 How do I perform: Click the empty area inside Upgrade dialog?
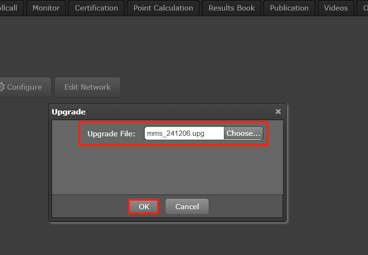(x=168, y=171)
